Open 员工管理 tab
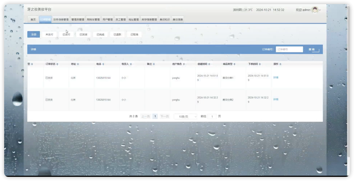This screenshot has width=354, height=181. [x=121, y=20]
